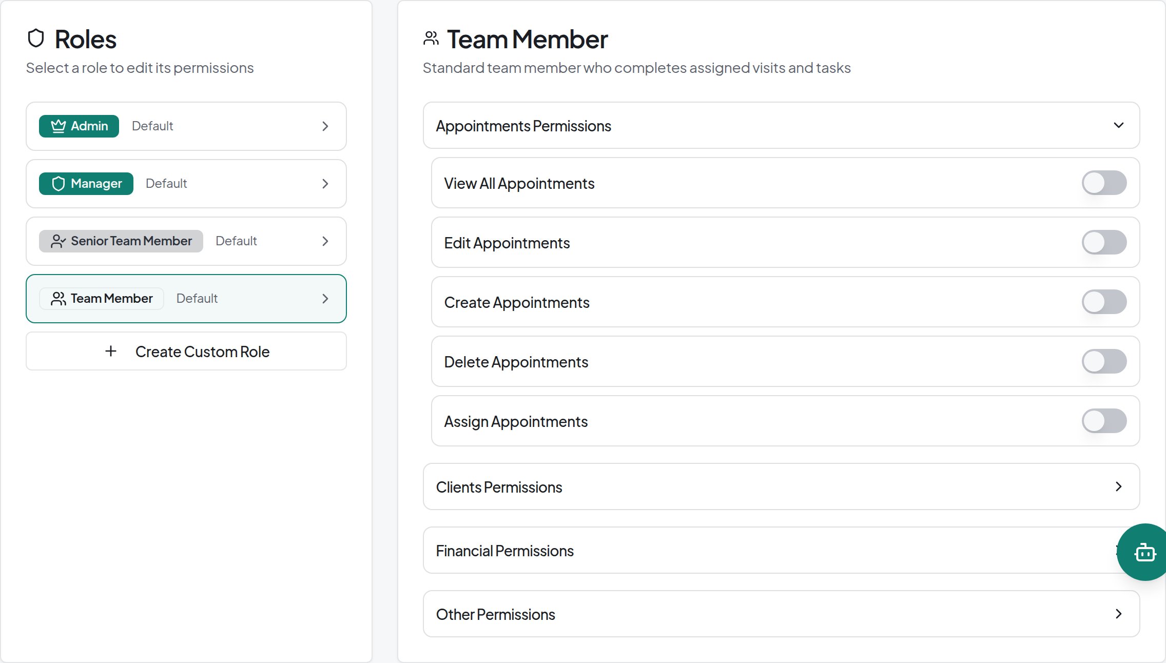Turn on Edit Appointments switch
This screenshot has height=663, width=1166.
point(1104,243)
